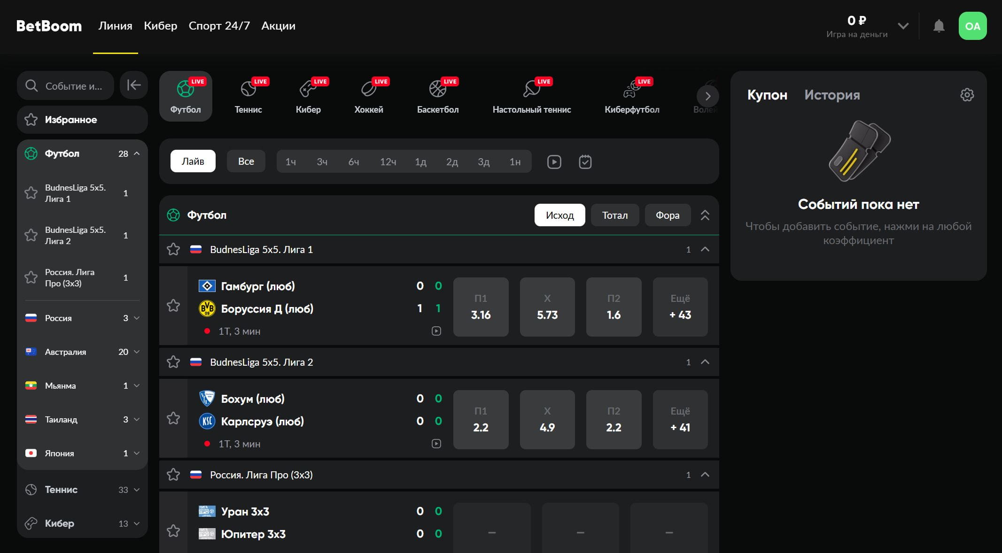Click the event search field
Viewport: 1002px width, 553px height.
pyautogui.click(x=65, y=85)
